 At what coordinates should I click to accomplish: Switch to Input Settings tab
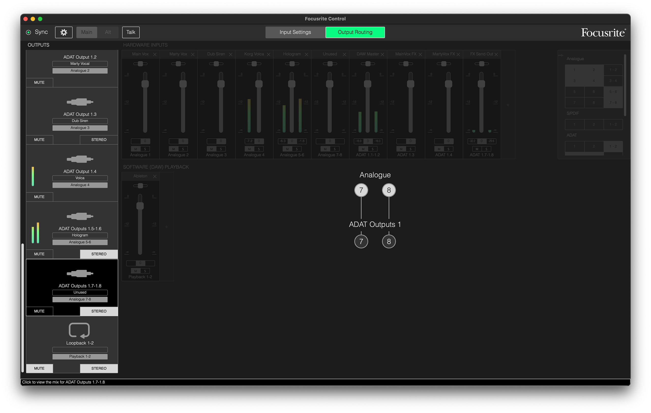pos(295,33)
